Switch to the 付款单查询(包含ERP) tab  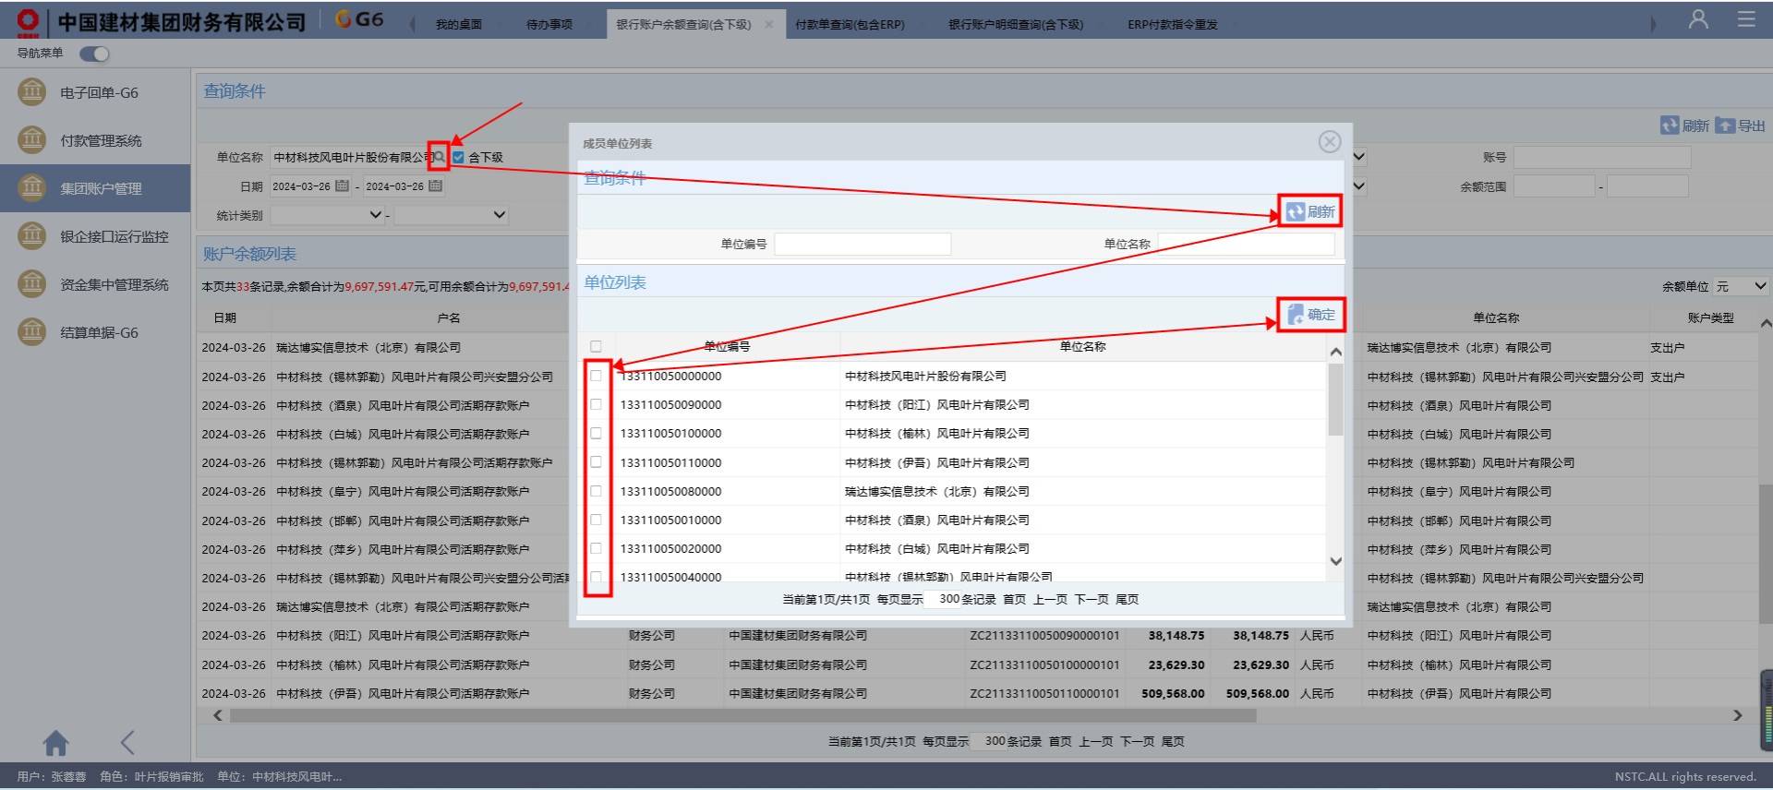click(850, 25)
